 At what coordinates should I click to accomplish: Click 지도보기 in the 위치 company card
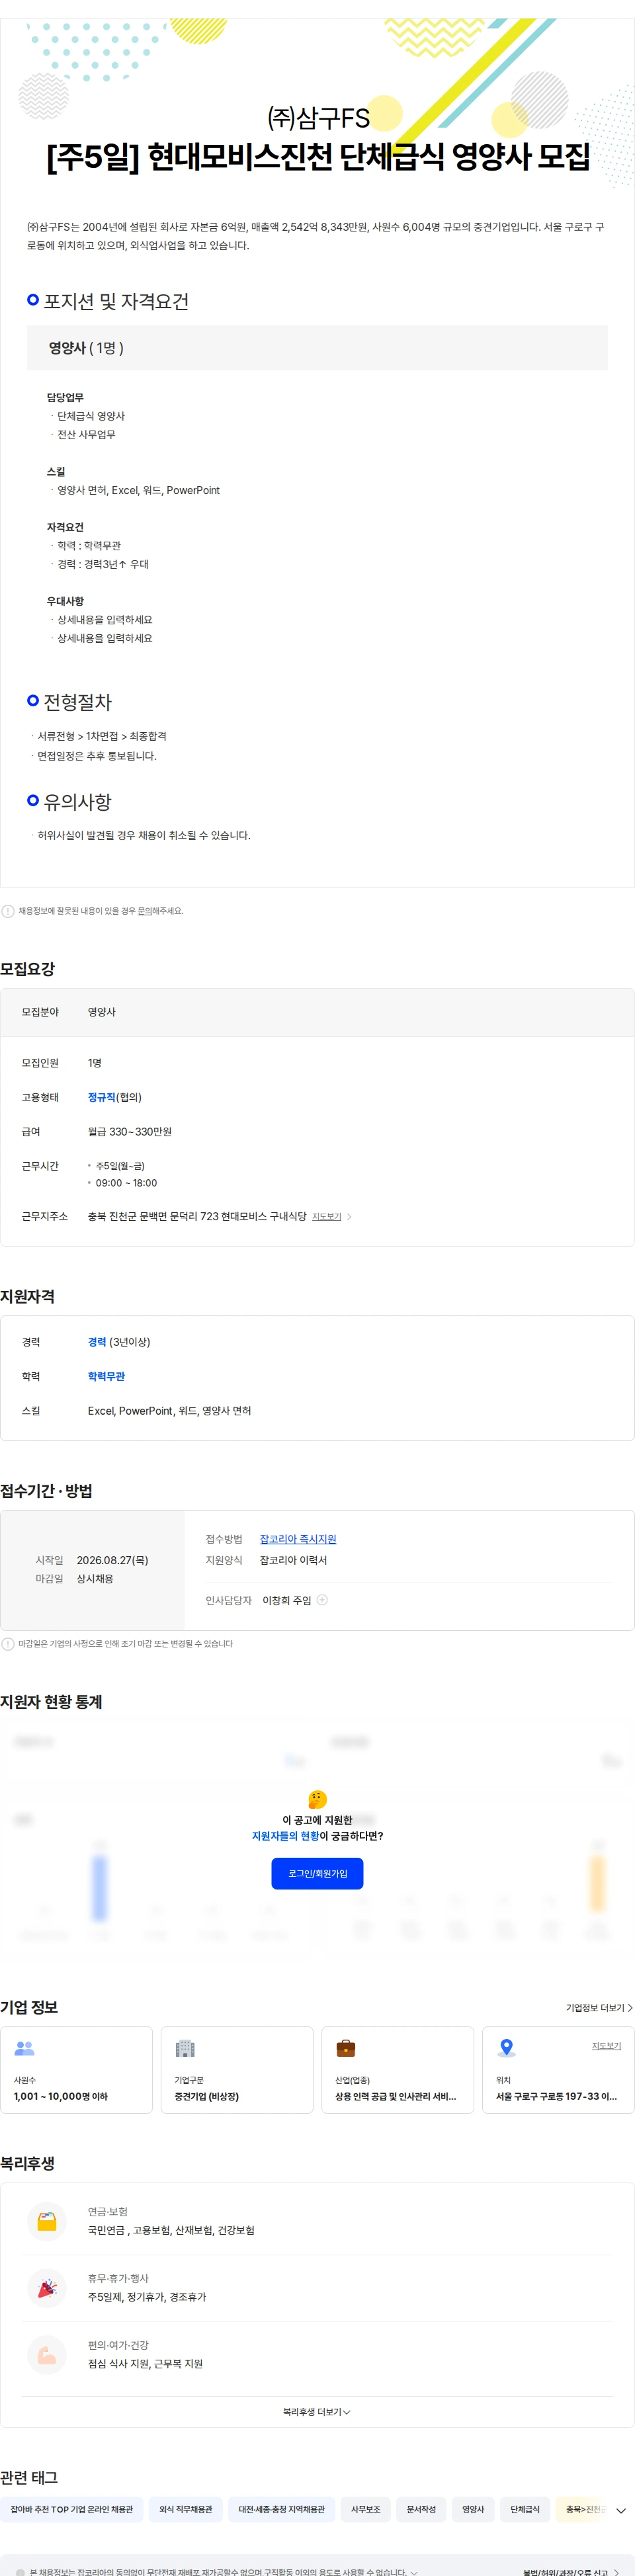click(x=606, y=2046)
